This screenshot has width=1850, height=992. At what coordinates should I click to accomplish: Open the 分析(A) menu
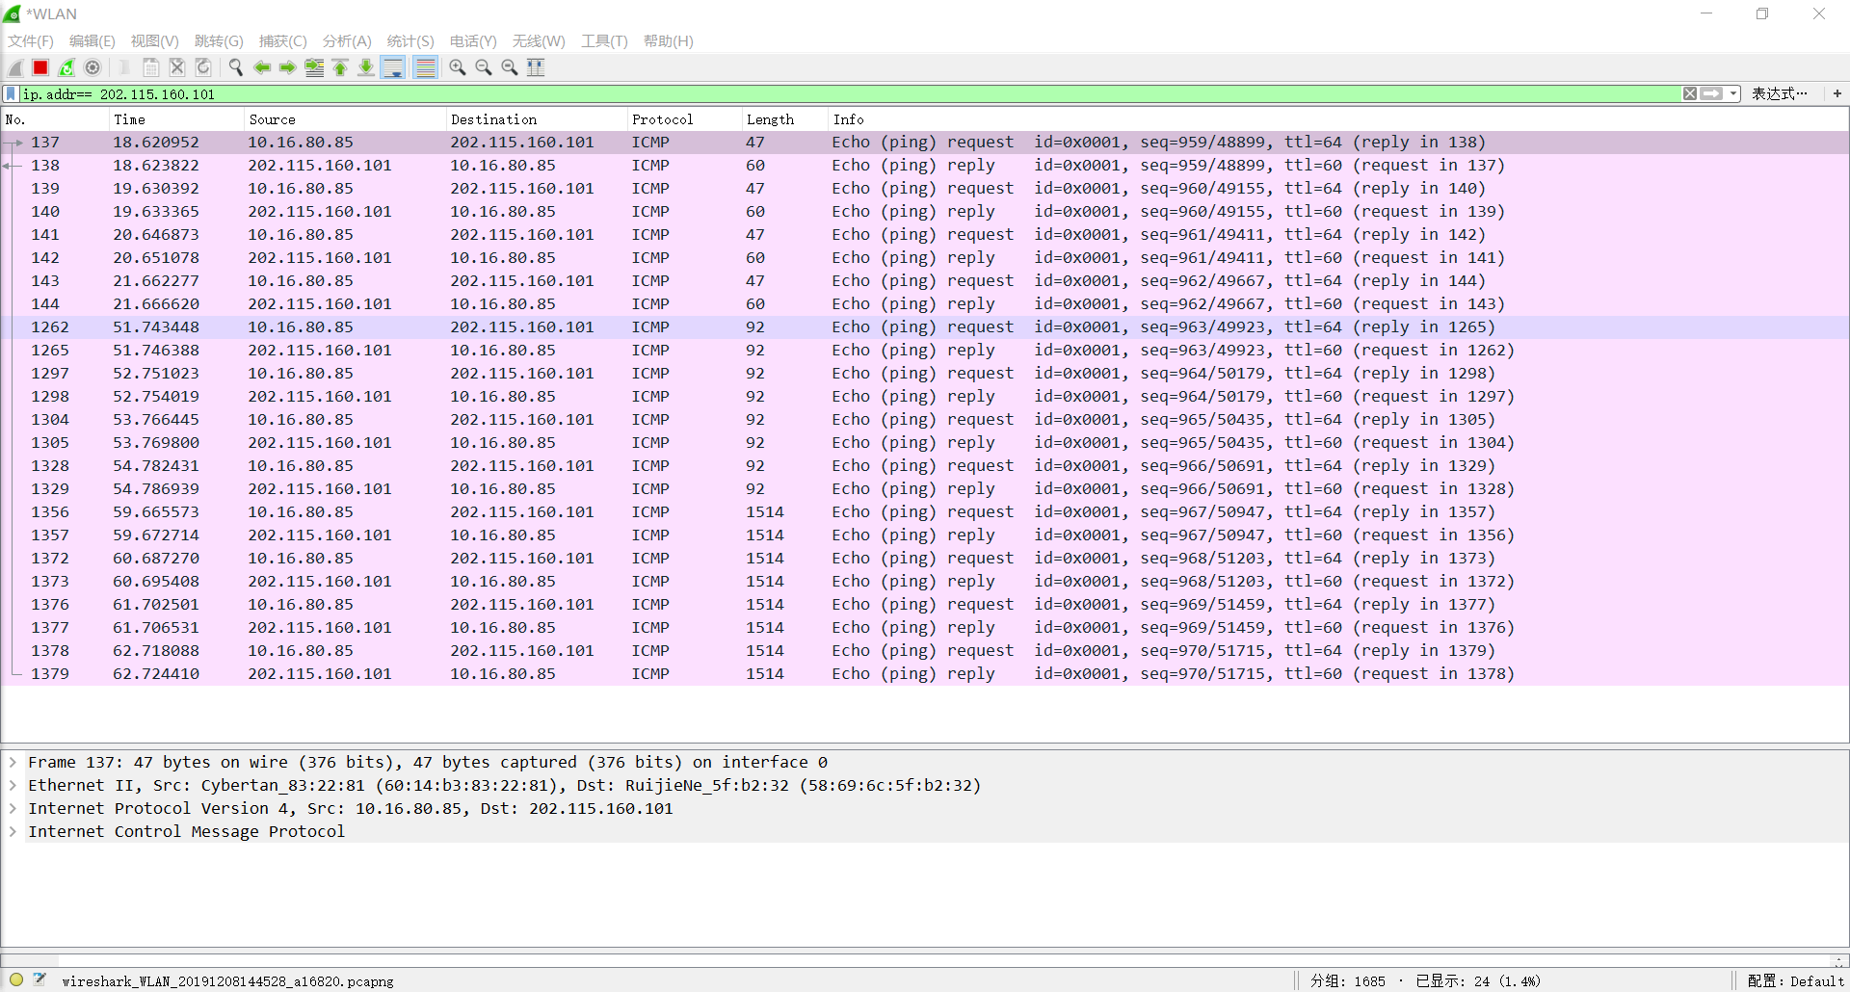point(347,41)
